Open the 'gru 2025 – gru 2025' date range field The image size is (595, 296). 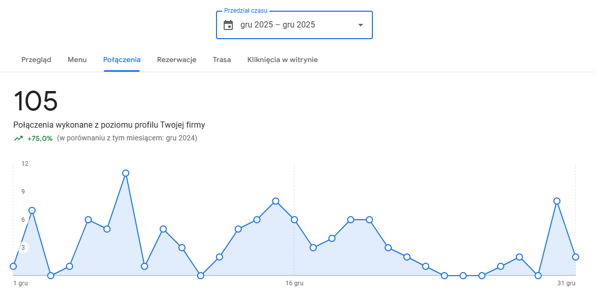[278, 25]
